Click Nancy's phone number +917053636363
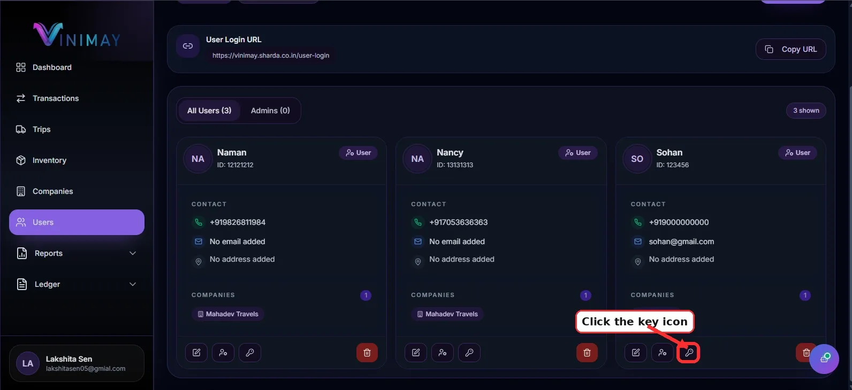The width and height of the screenshot is (852, 390). pyautogui.click(x=459, y=222)
